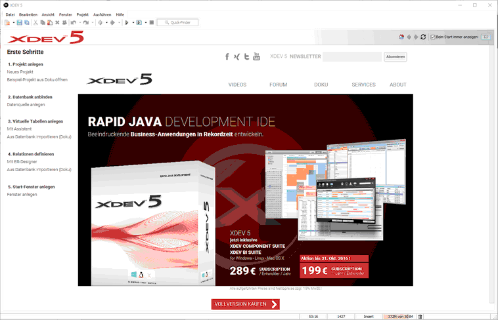
Task: Click the stop square toolbar icon
Action: [x=152, y=22]
